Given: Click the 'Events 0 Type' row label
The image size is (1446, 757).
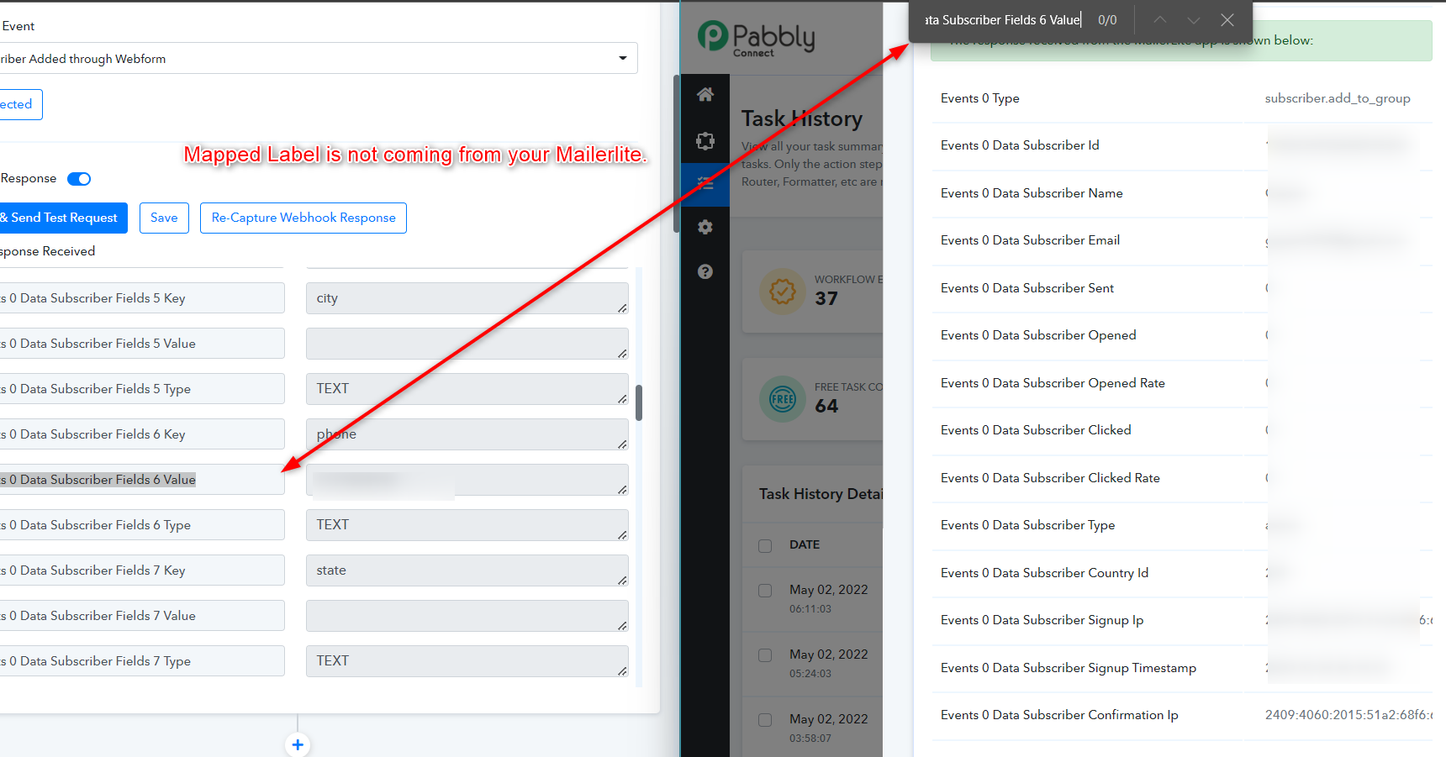Looking at the screenshot, I should point(979,98).
